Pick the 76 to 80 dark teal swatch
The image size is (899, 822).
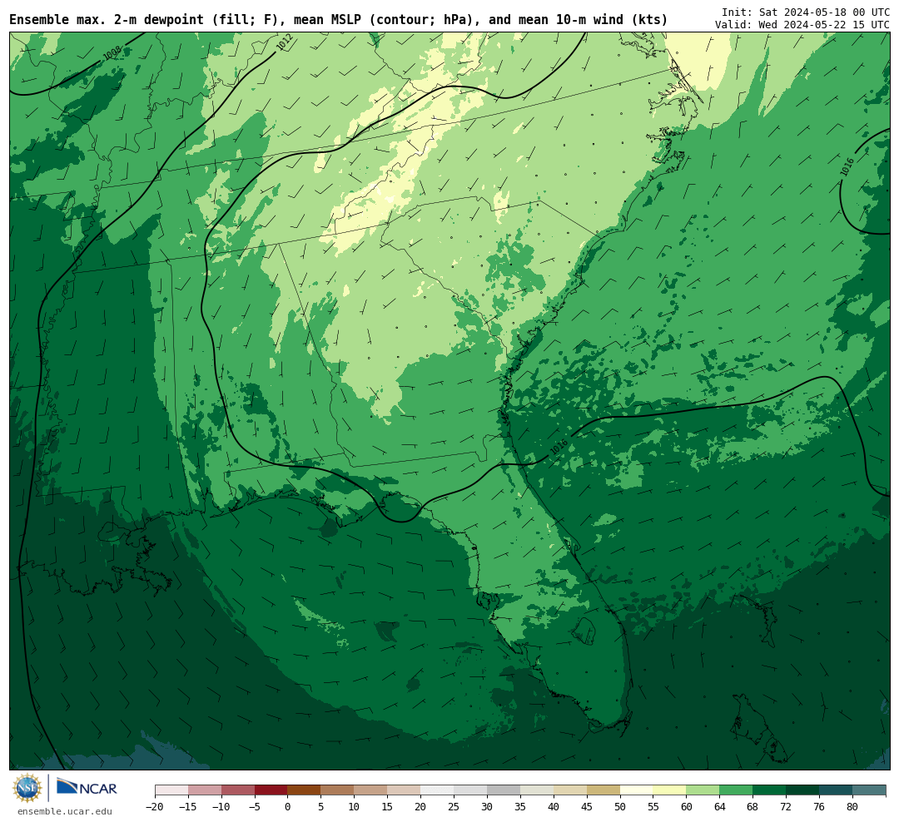837,790
